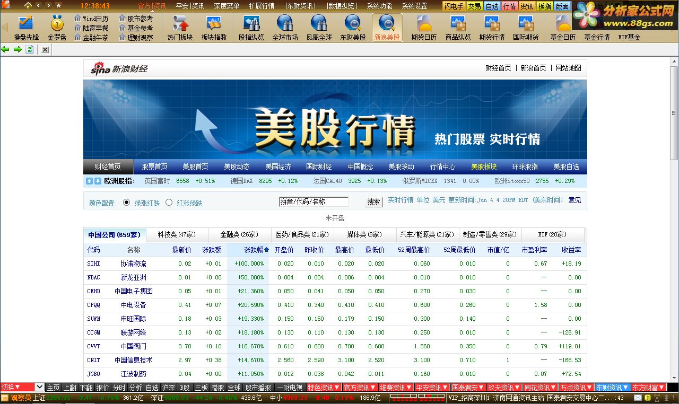Expand the bottom 东财资讯 dropdown
This screenshot has width=679, height=404.
[x=613, y=388]
